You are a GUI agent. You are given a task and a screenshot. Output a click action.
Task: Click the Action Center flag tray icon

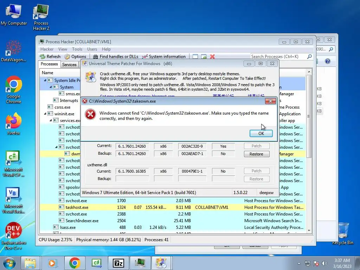coord(316,263)
